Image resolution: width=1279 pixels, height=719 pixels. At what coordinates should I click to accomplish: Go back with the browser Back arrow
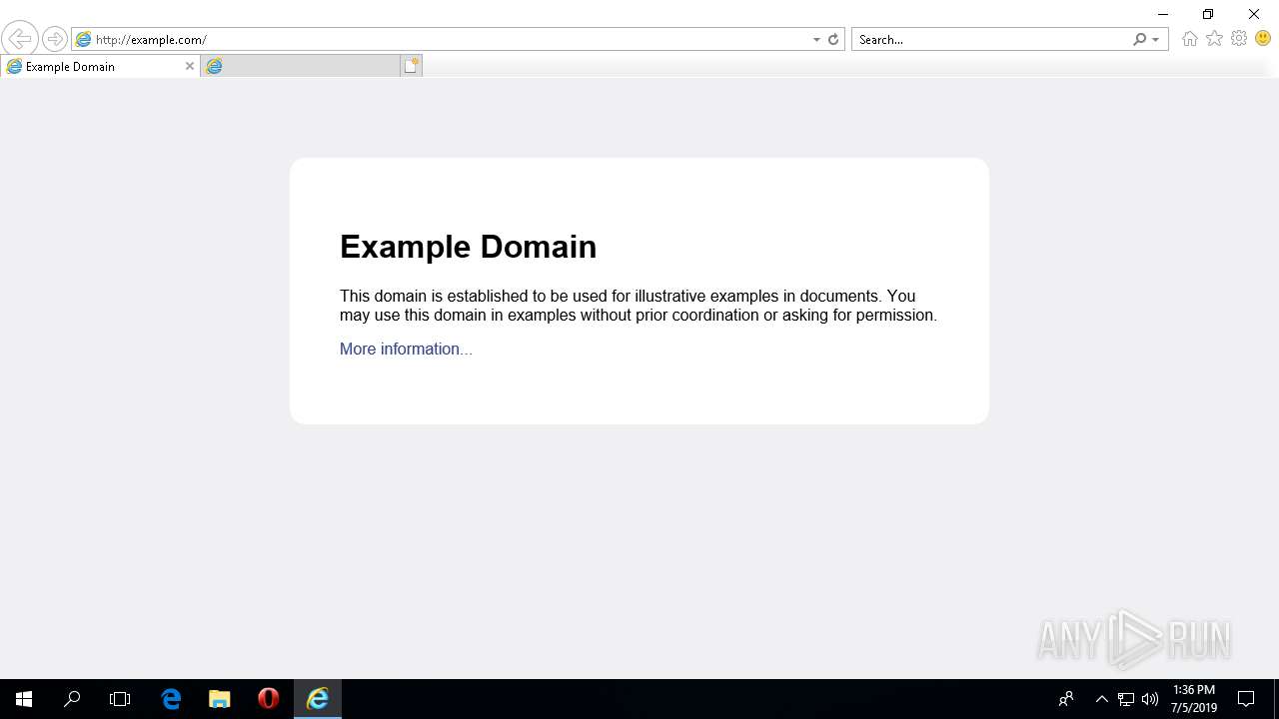[20, 39]
